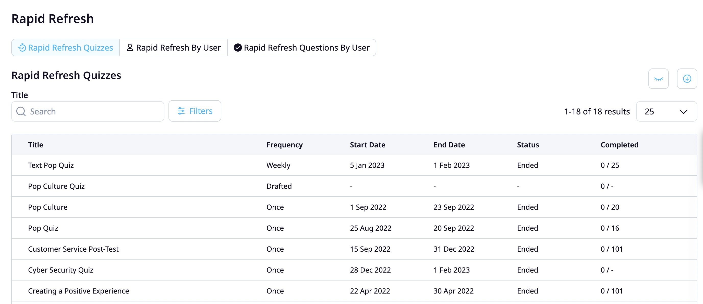The width and height of the screenshot is (703, 304).
Task: Open the Text Pop Quiz entry
Action: point(51,165)
